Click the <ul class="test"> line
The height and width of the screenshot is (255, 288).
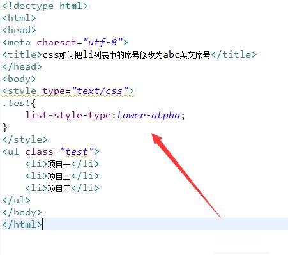click(x=51, y=151)
